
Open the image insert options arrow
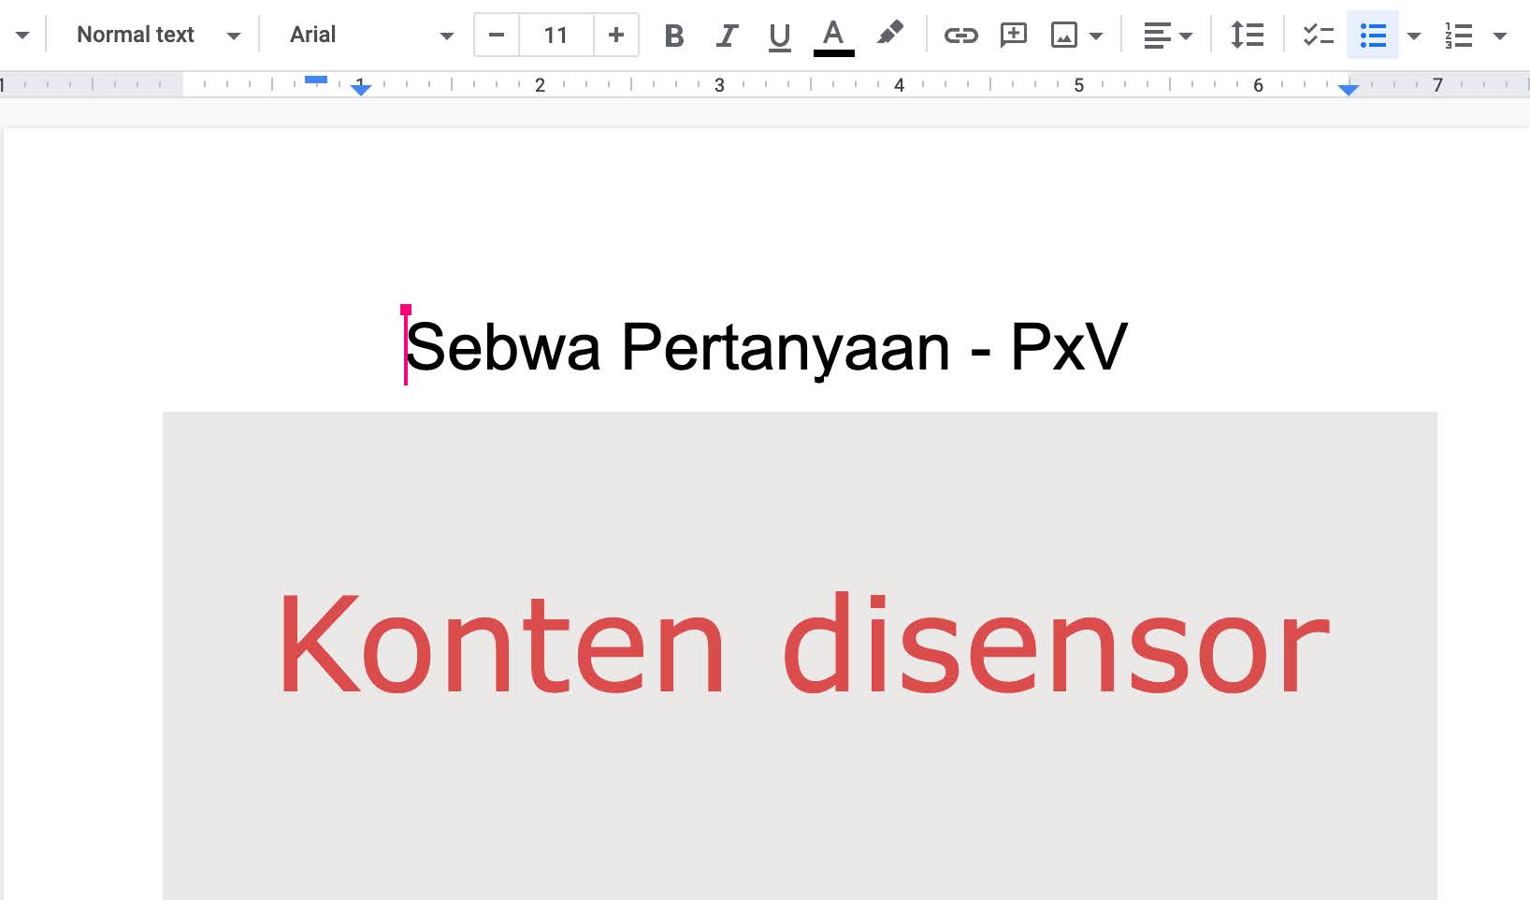[1094, 36]
